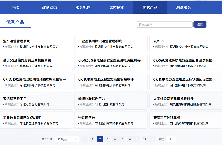Open 智慧工厂MES系统 product card
222x145 pixels.
186,120
